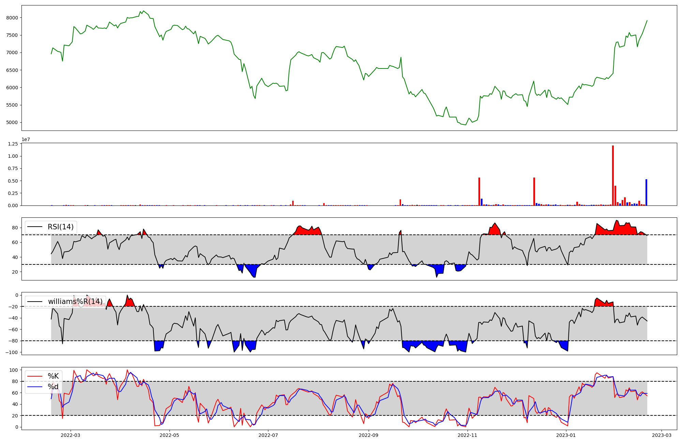Click the blue %d legend line swatch
Viewport: 682px width, 443px height.
(x=35, y=387)
